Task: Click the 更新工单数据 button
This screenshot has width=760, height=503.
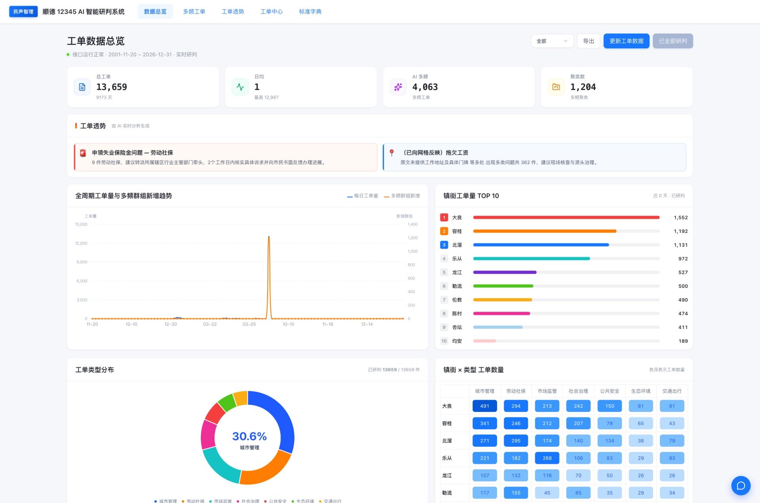Action: 626,41
